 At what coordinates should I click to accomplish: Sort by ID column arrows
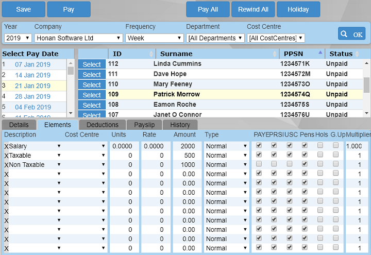pos(151,54)
